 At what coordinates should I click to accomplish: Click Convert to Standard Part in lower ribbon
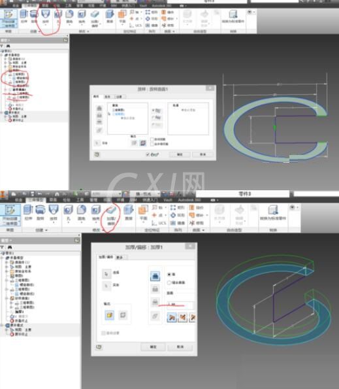pos(273,213)
